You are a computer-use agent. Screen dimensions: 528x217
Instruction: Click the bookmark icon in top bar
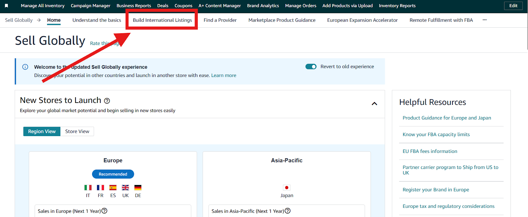6,6
